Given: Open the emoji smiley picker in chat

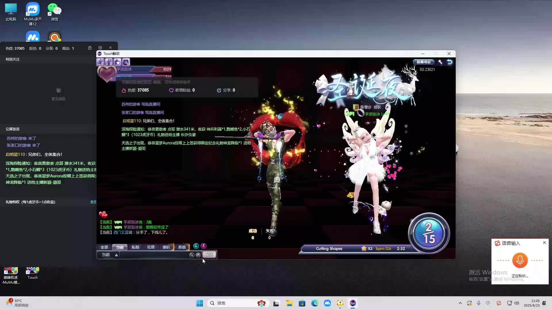Looking at the screenshot, I should pyautogui.click(x=198, y=255).
